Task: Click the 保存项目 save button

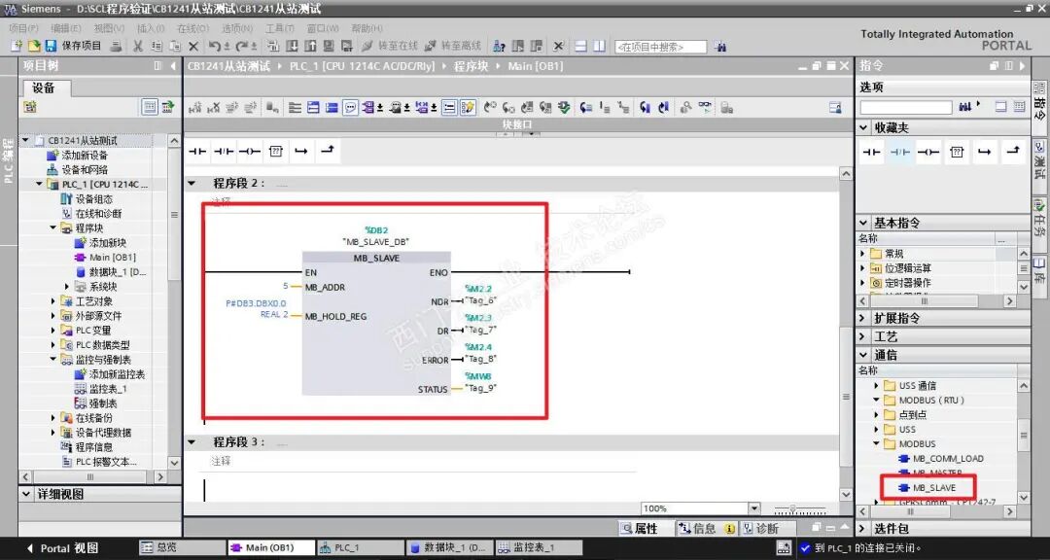Action: coord(74,47)
